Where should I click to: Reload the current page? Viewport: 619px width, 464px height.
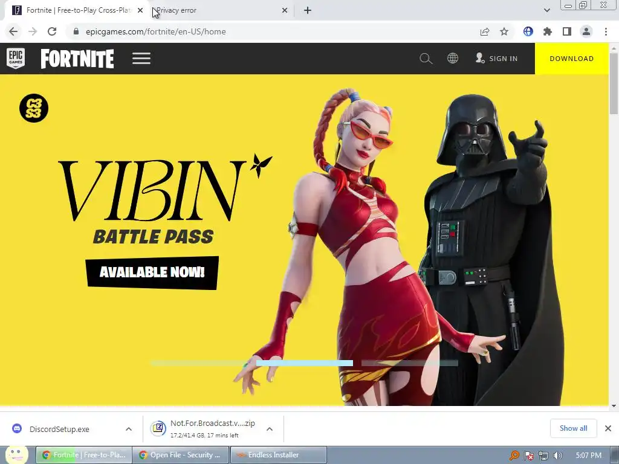click(52, 31)
